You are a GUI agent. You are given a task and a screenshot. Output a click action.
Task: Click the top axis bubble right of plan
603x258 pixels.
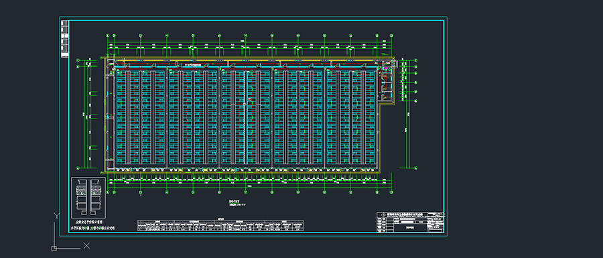pos(415,60)
